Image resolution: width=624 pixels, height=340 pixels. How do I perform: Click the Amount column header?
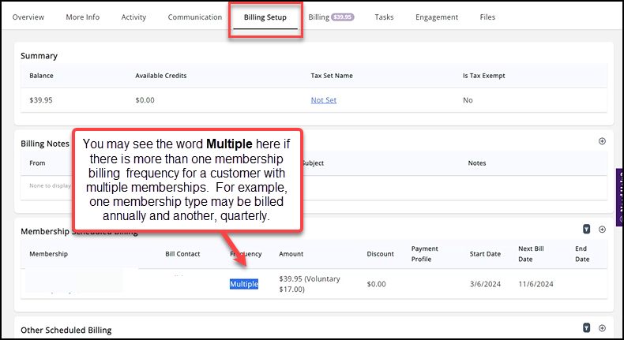point(291,254)
